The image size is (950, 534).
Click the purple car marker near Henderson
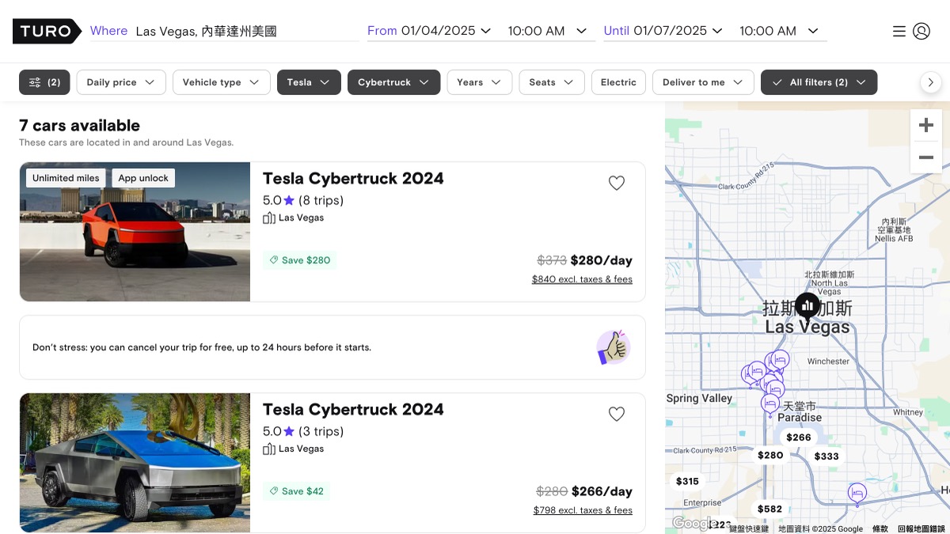(857, 494)
